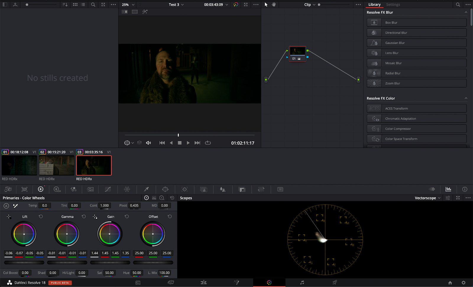This screenshot has width=473, height=287.
Task: Open gallery sort order menu
Action: click(65, 4)
